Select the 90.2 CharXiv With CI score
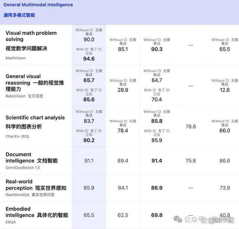This screenshot has width=239, height=229. (x=89, y=140)
